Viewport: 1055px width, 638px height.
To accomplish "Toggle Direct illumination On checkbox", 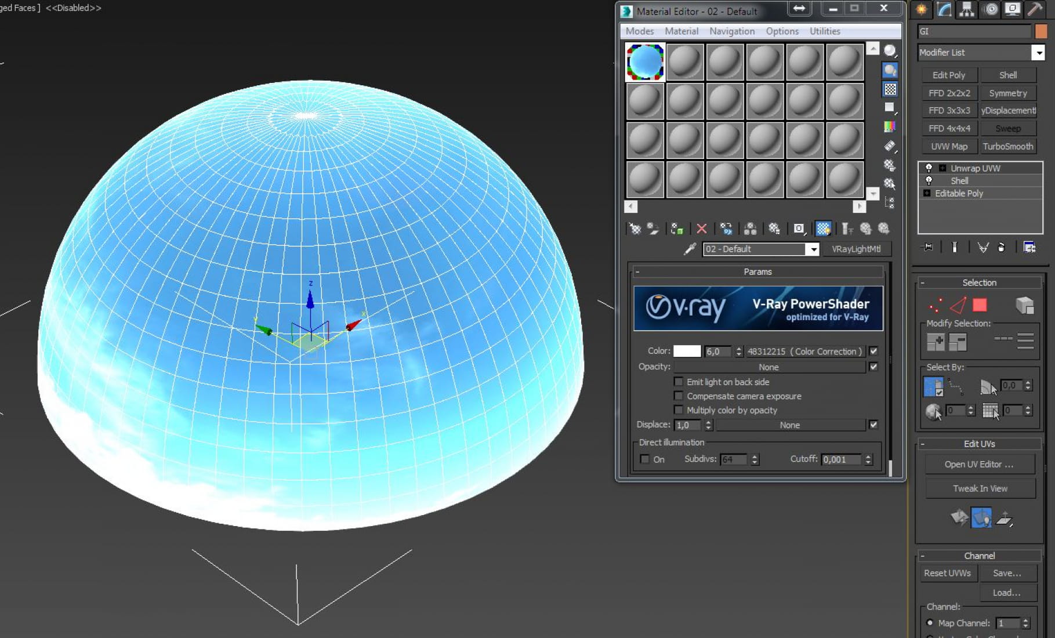I will tap(644, 459).
